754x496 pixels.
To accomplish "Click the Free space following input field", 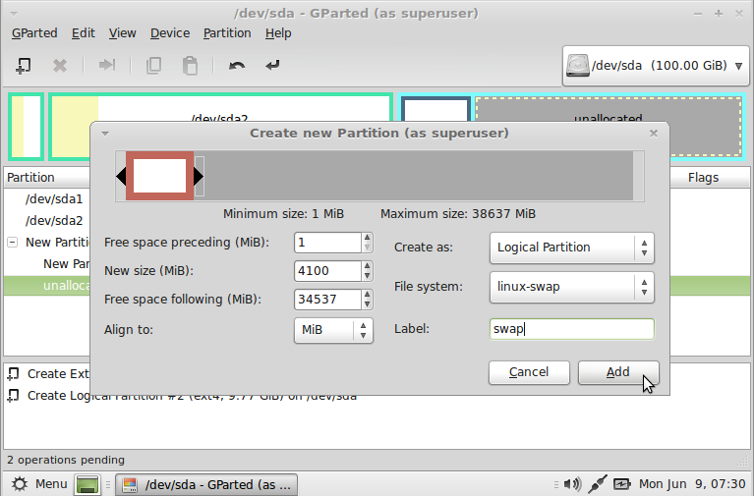I will [327, 300].
